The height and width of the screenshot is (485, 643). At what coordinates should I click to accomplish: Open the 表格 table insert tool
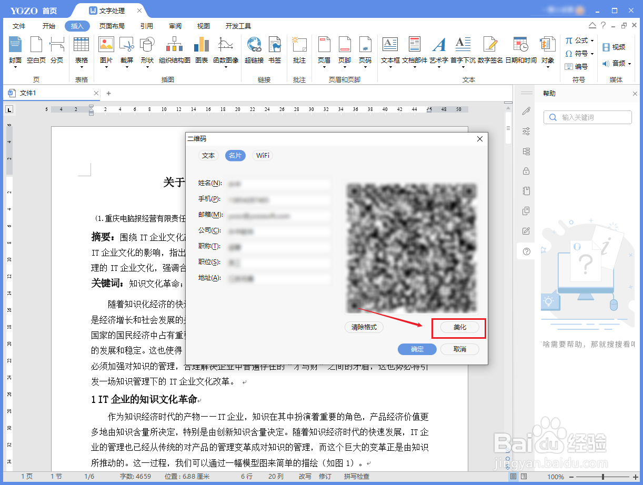click(x=81, y=51)
